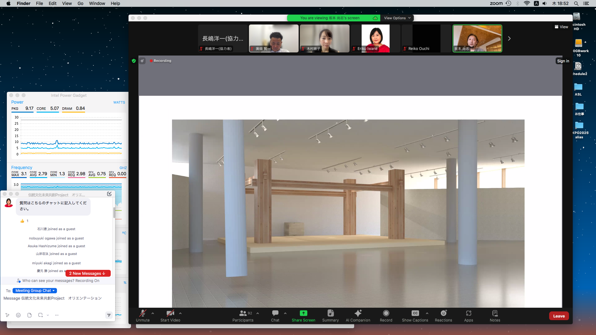Click the red Leave button
The width and height of the screenshot is (596, 335).
(x=559, y=316)
